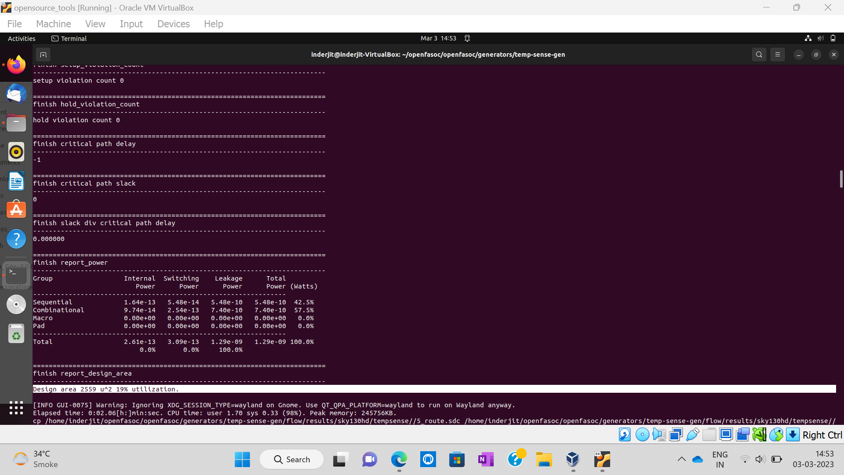
Task: Toggle mouse integration in VirtualBox status bar
Action: 776,435
